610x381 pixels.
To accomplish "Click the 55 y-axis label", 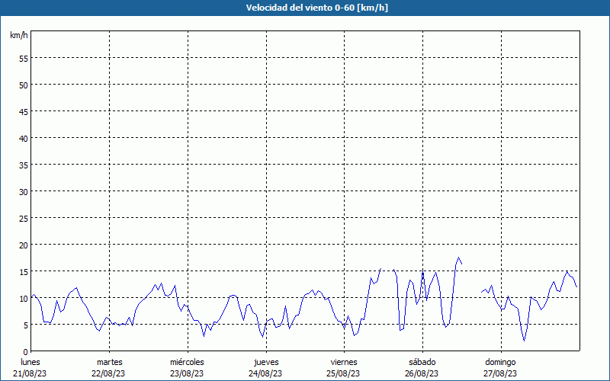I will pos(24,59).
